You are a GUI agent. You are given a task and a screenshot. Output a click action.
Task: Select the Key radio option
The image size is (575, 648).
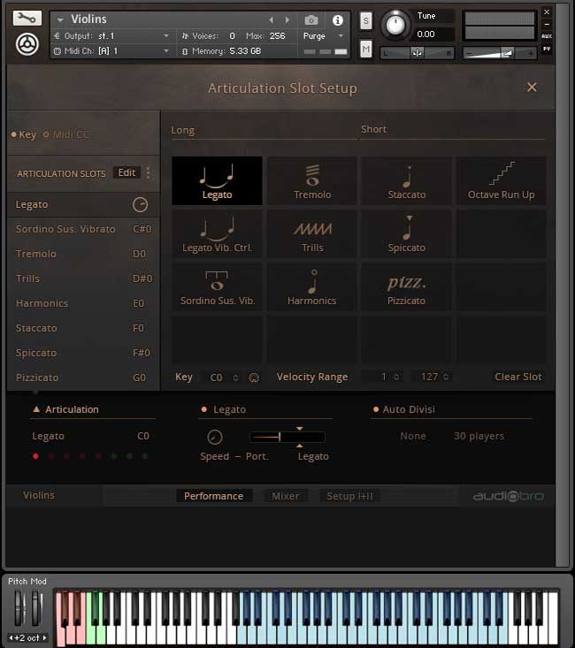(24, 134)
